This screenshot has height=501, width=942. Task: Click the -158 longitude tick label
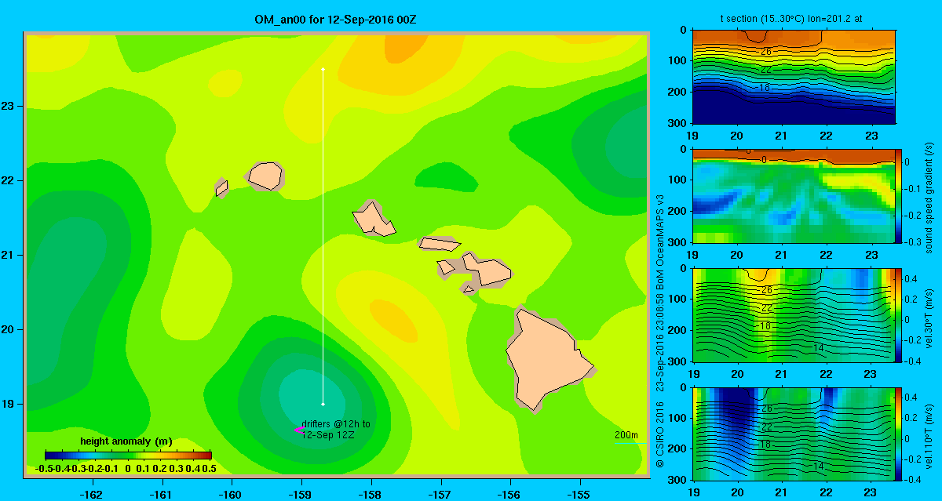(371, 494)
